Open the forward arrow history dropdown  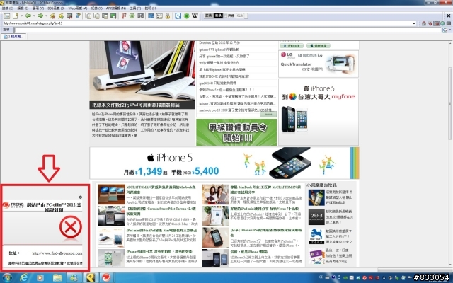point(46,16)
